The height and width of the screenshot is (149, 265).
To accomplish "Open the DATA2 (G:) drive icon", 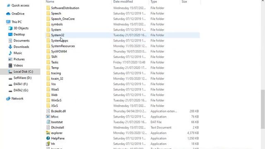I will click(x=10, y=91).
